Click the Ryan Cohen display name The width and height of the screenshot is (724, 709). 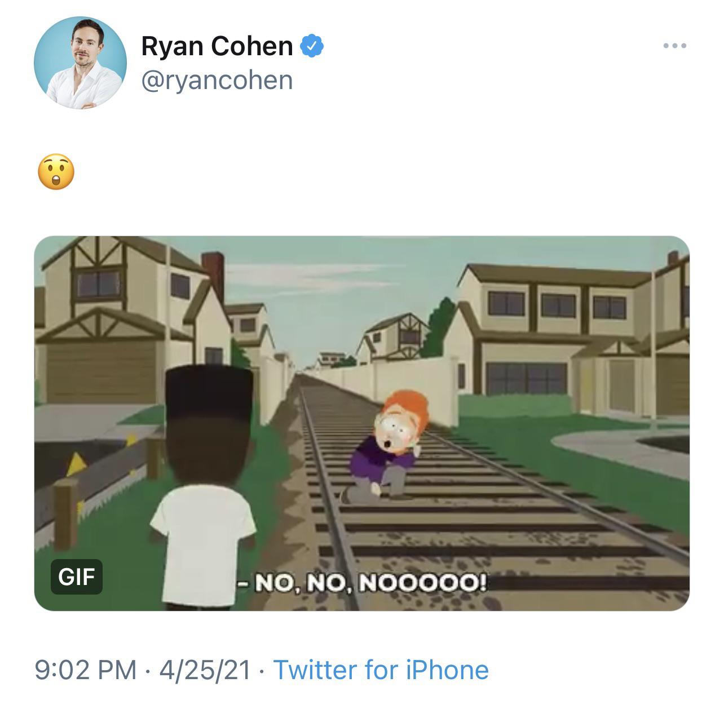coord(216,47)
